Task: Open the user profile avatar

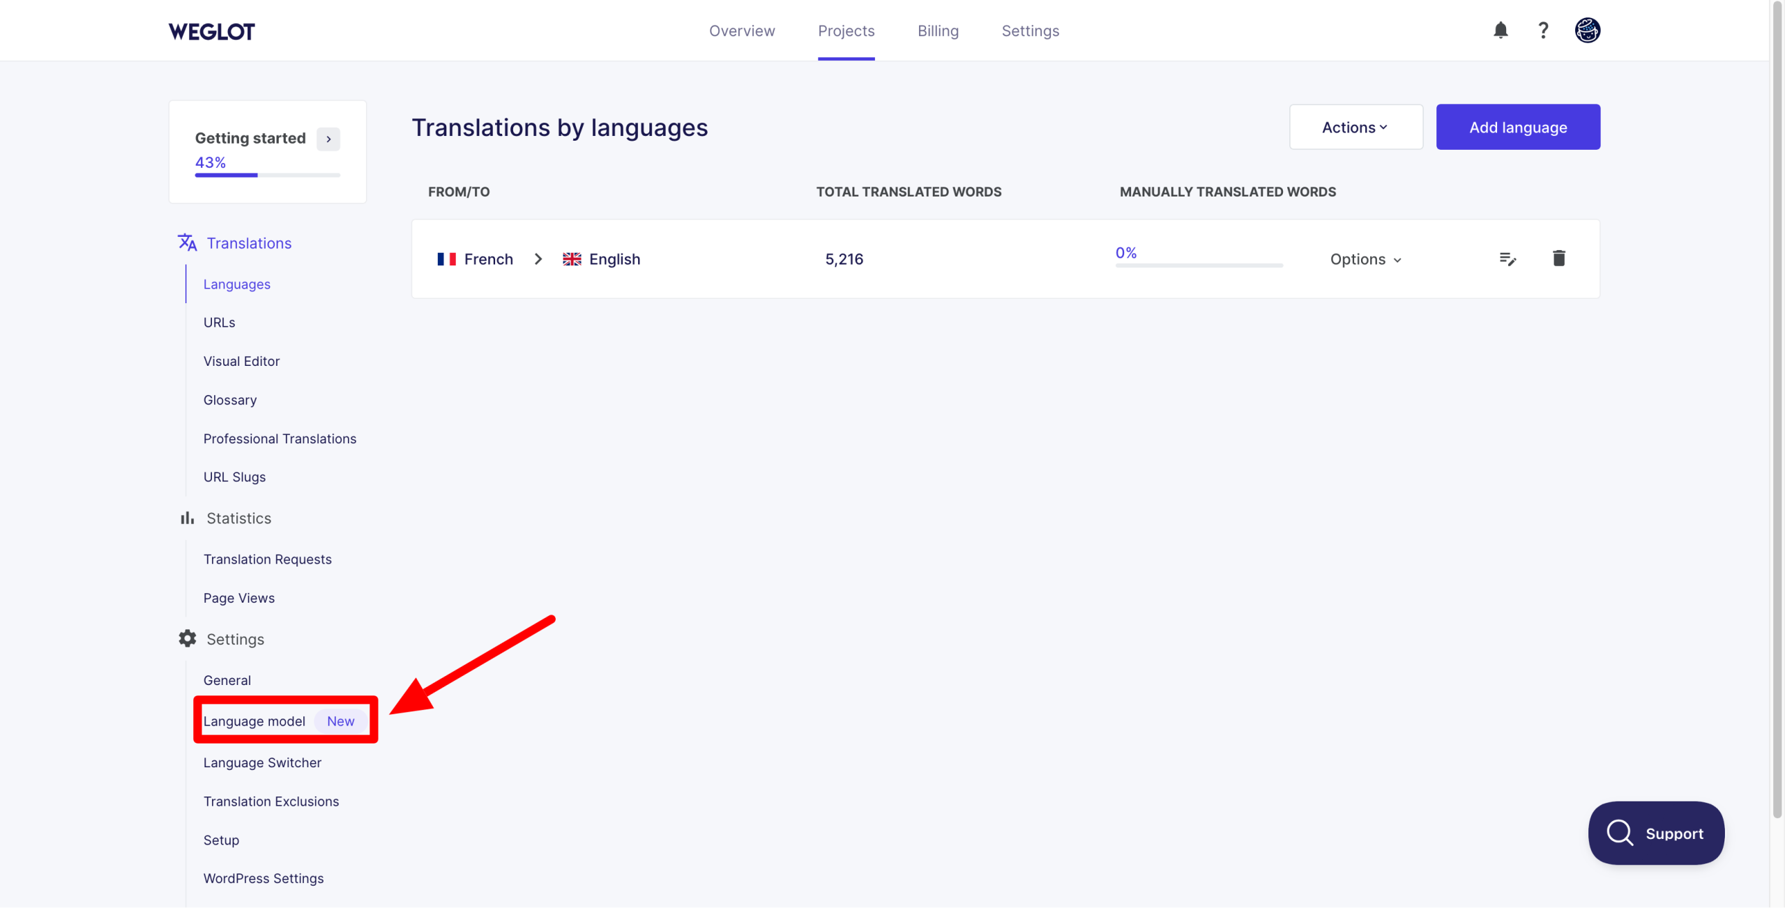Action: (x=1589, y=30)
